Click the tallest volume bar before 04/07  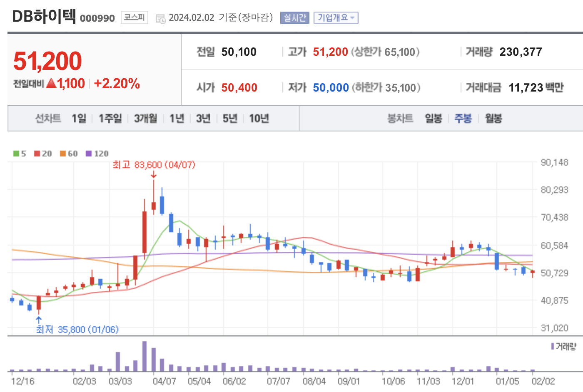click(145, 356)
